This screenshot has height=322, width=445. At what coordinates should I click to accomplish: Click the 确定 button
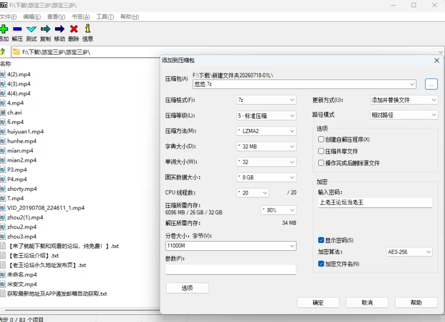[318, 303]
